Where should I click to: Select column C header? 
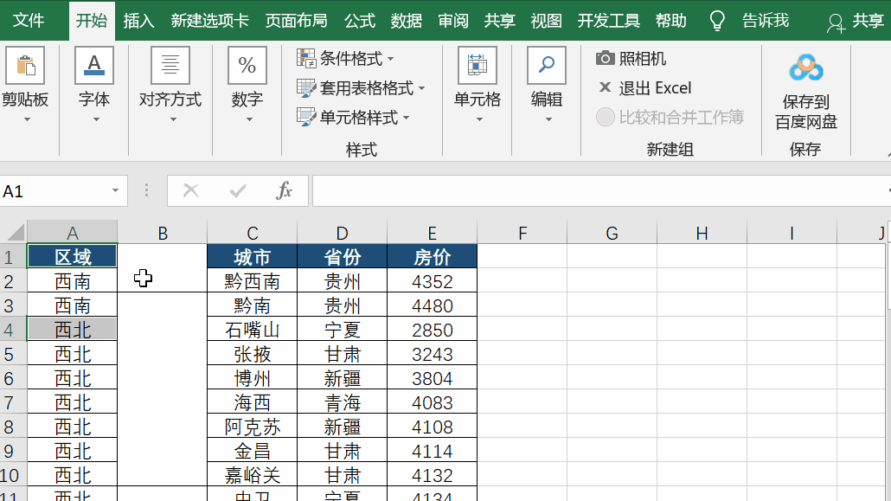(x=253, y=233)
